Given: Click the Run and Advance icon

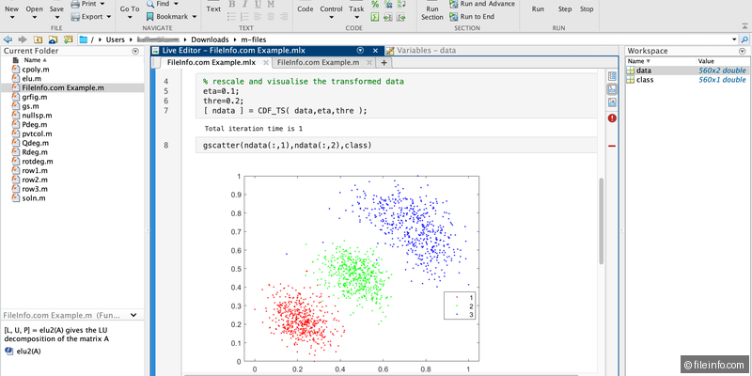Looking at the screenshot, I should pyautogui.click(x=454, y=5).
